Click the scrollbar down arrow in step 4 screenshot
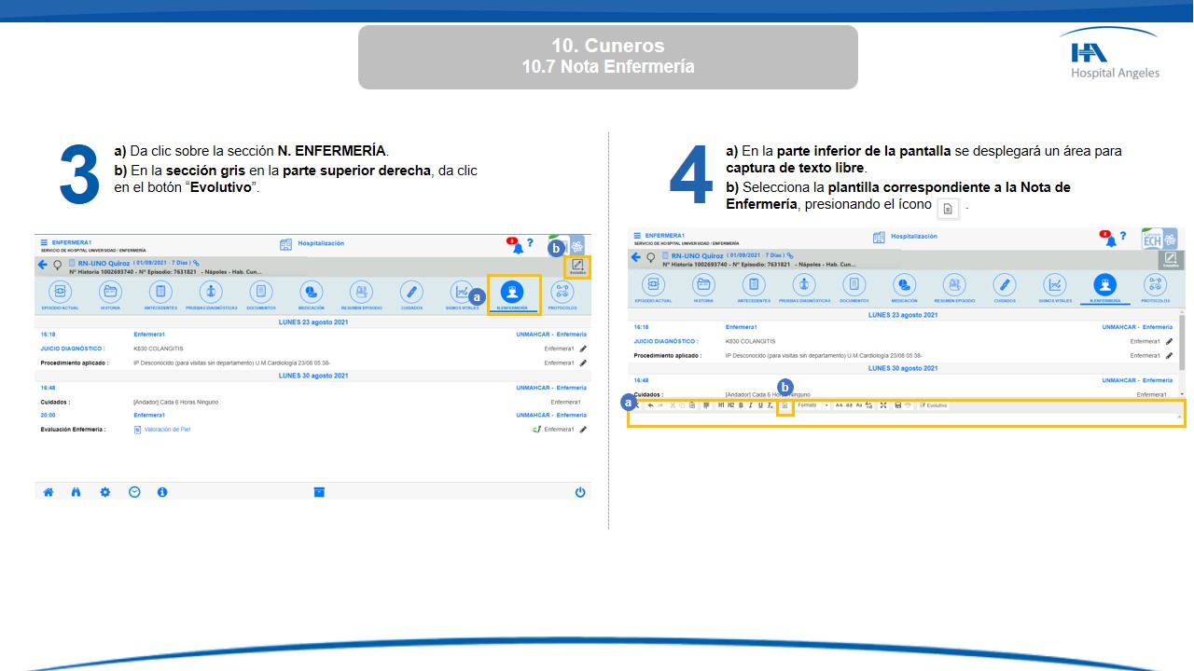Image resolution: width=1194 pixels, height=671 pixels. click(x=1182, y=394)
